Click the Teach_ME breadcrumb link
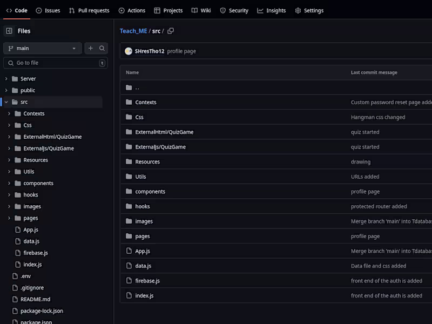Viewport: 432px width, 324px height. coord(133,31)
